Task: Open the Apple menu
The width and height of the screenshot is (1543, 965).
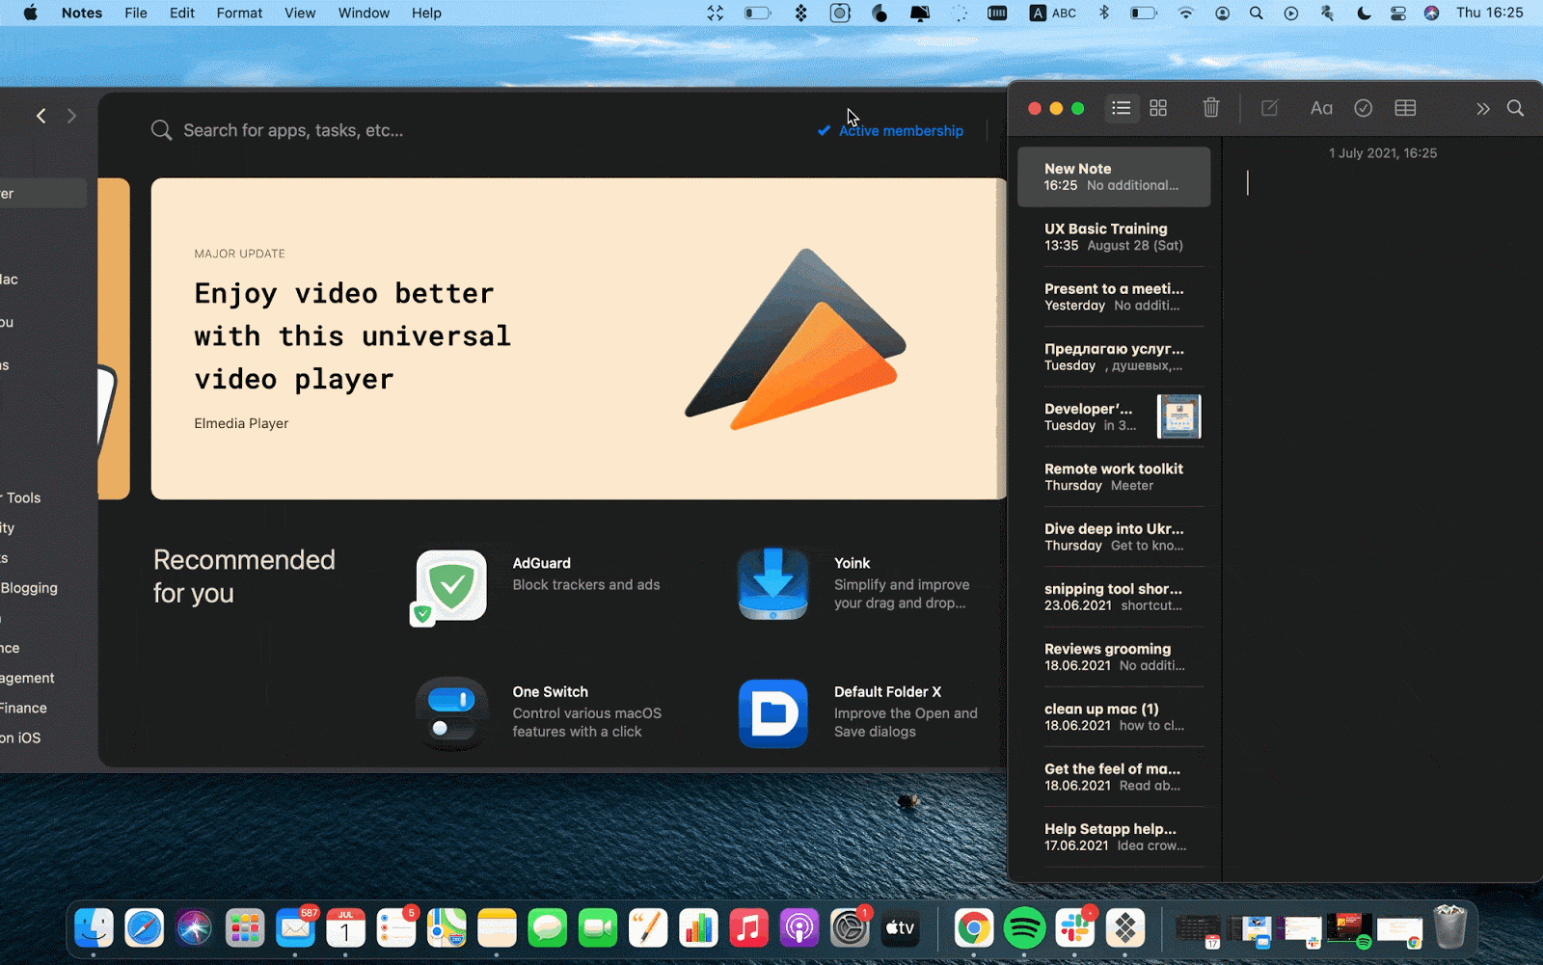Action: 30,13
